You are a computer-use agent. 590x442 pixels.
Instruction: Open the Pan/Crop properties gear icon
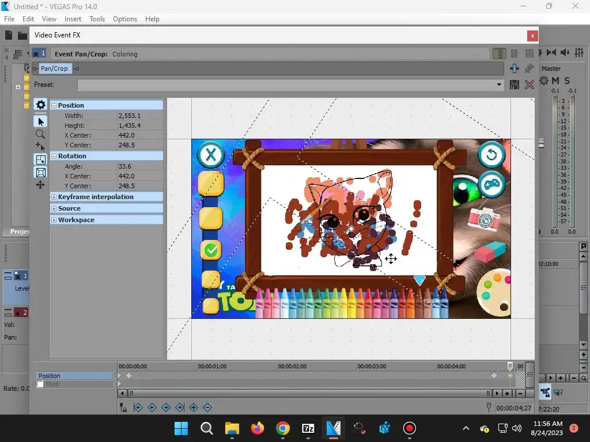[41, 105]
